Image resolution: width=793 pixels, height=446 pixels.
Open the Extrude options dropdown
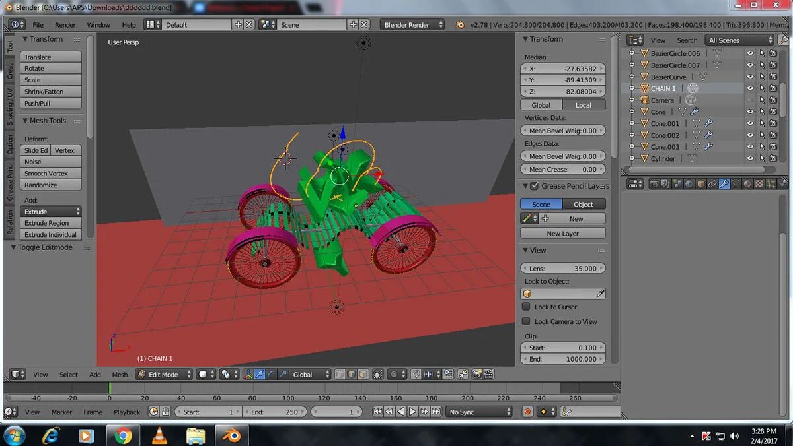coord(51,212)
